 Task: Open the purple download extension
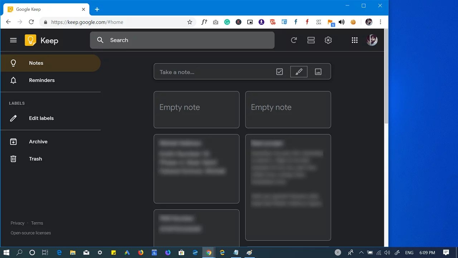click(x=261, y=22)
